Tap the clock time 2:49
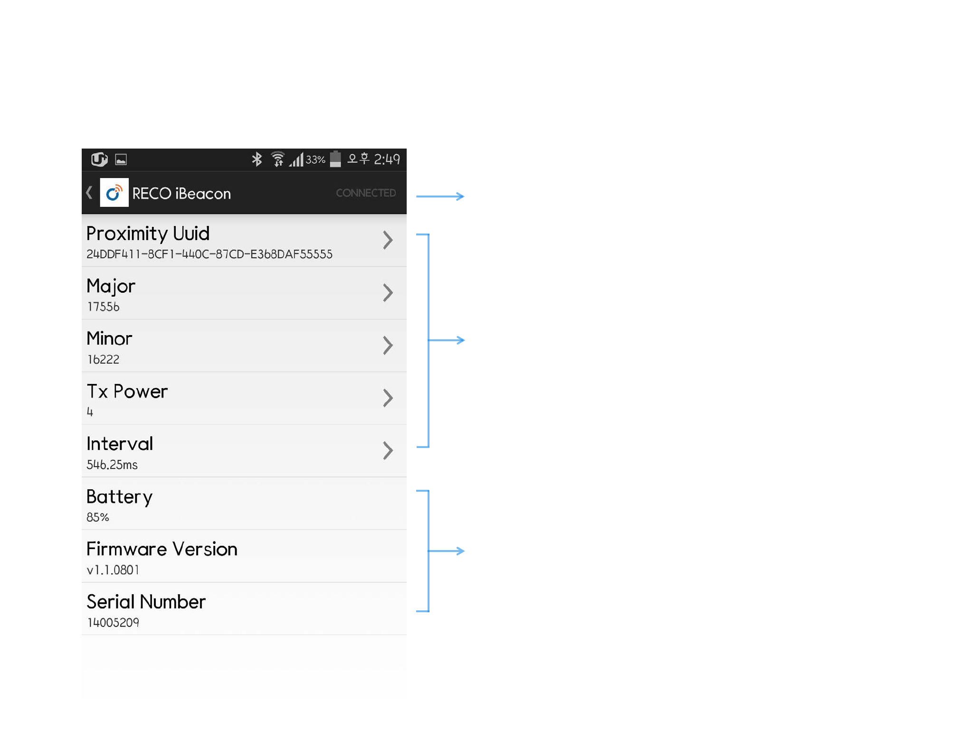The height and width of the screenshot is (729, 973). tap(387, 159)
